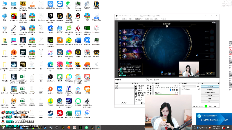Pop out the Audio Mixer dock panel
The image size is (232, 130).
tap(180, 83)
